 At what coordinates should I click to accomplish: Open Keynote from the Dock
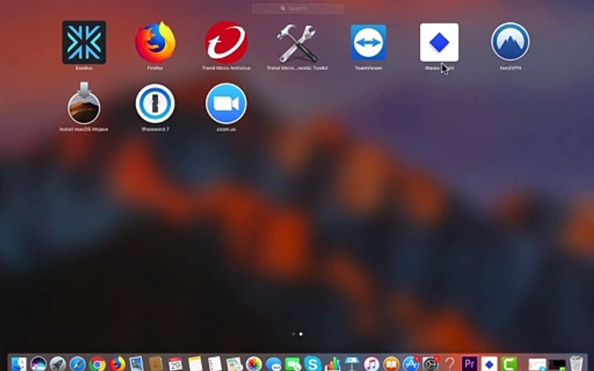tap(352, 364)
